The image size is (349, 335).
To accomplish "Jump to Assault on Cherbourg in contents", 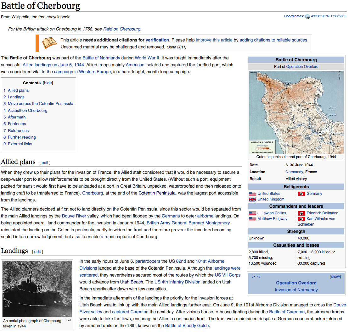I will pyautogui.click(x=27, y=110).
